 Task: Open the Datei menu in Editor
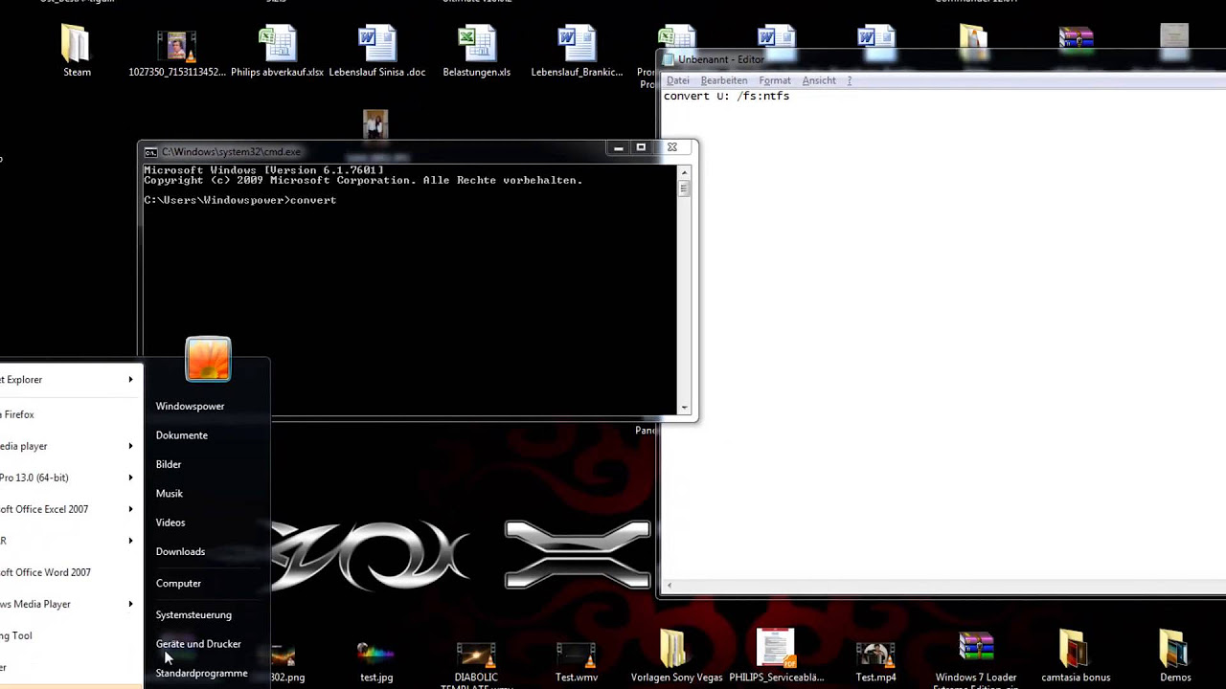[x=677, y=80]
